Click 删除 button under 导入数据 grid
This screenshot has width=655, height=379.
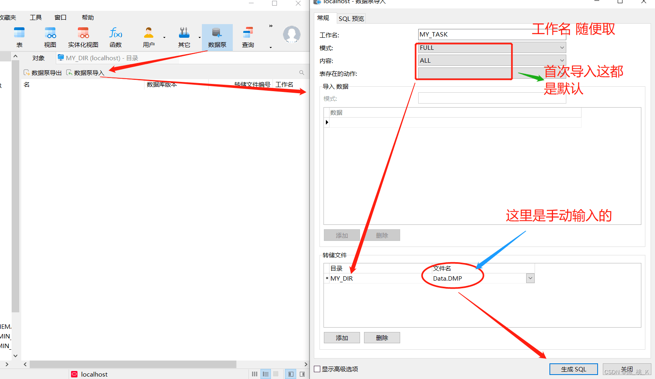pyautogui.click(x=382, y=235)
